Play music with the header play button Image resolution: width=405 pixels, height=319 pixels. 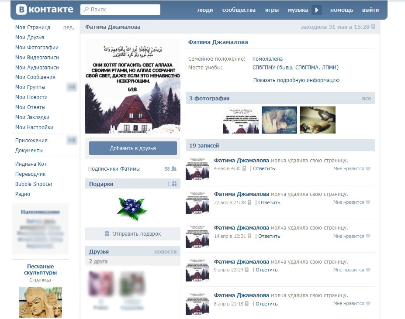click(x=317, y=10)
